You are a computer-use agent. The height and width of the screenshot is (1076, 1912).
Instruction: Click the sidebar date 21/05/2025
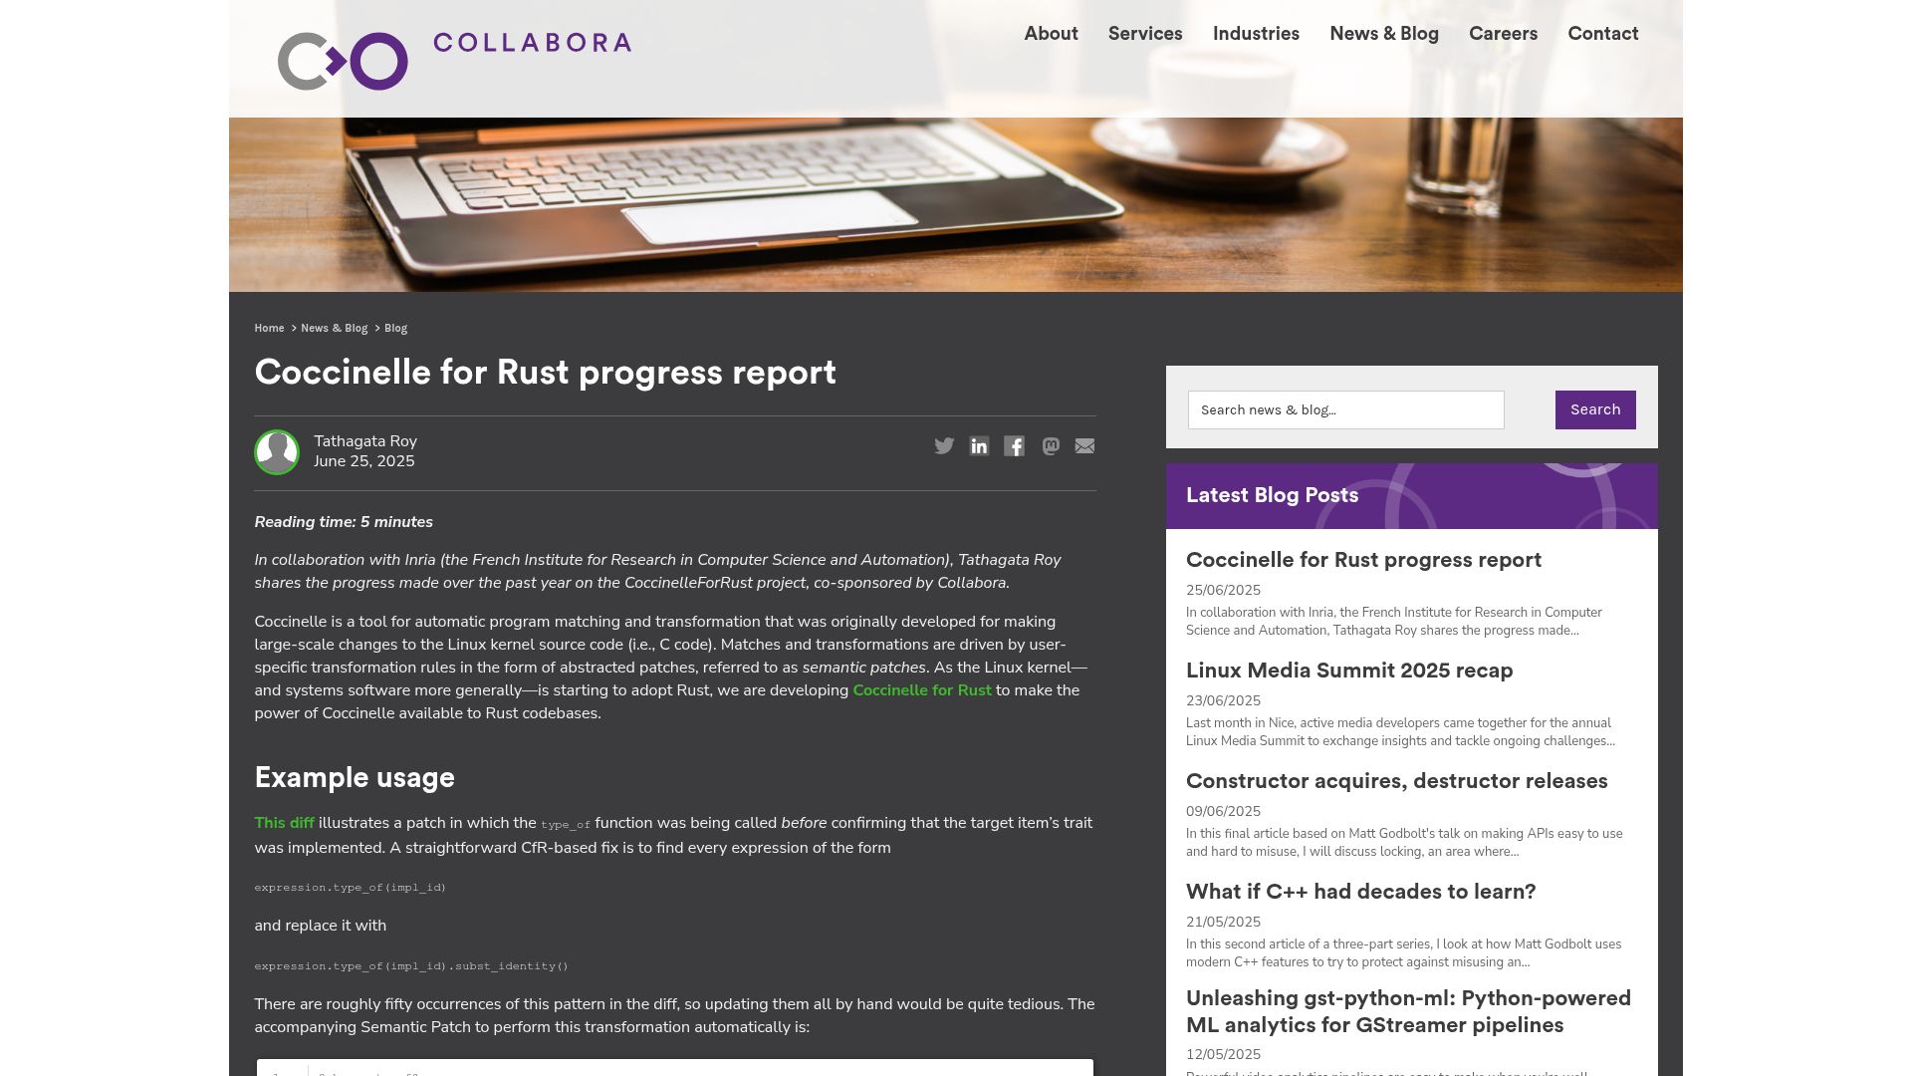(1223, 923)
